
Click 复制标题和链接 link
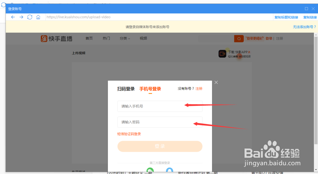286,17
